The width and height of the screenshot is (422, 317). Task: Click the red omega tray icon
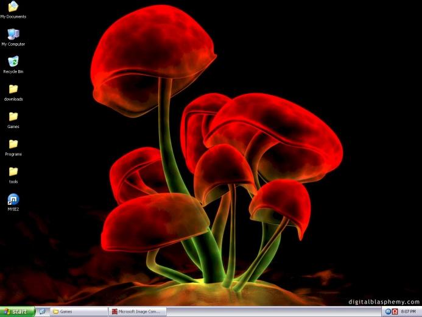point(395,312)
